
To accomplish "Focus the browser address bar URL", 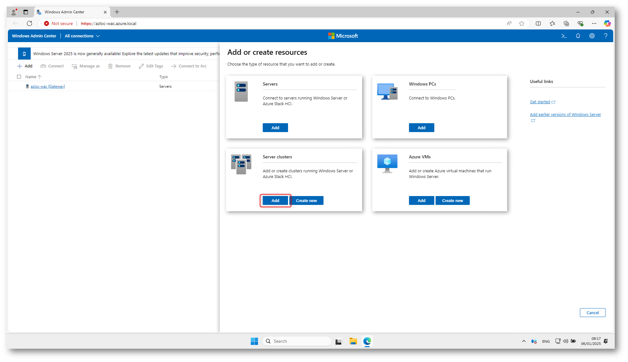I will pyautogui.click(x=109, y=23).
